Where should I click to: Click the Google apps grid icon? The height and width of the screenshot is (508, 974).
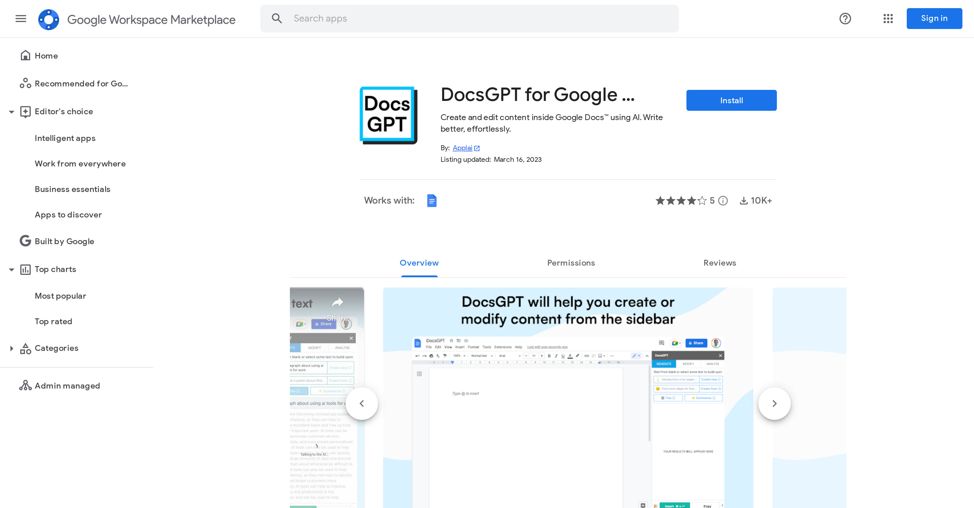point(888,18)
